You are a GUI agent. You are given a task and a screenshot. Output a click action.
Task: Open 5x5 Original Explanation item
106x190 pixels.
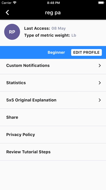tap(53, 100)
